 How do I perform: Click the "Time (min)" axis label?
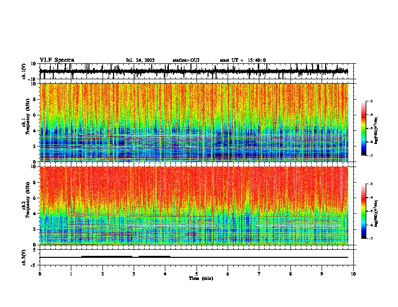(x=201, y=278)
